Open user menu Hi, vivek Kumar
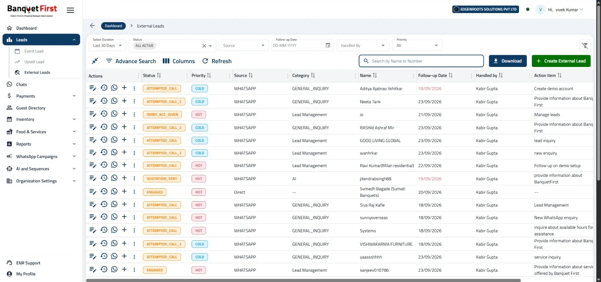Viewport: 601px width, 282px height. coord(565,10)
